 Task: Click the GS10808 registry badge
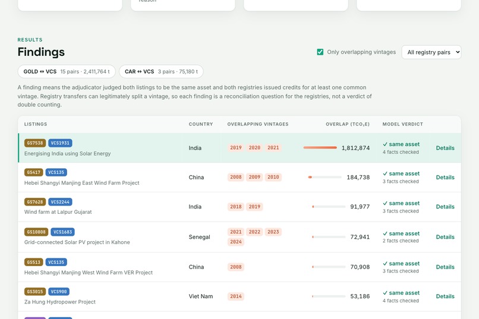36,232
